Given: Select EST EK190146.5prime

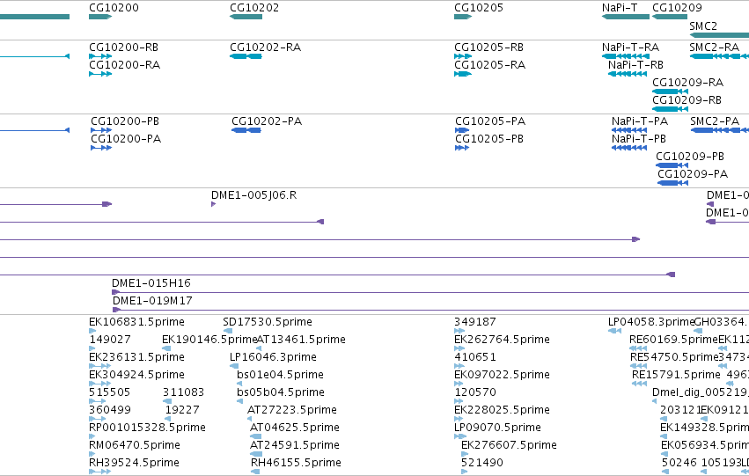Looking at the screenshot, I should 166,348.
